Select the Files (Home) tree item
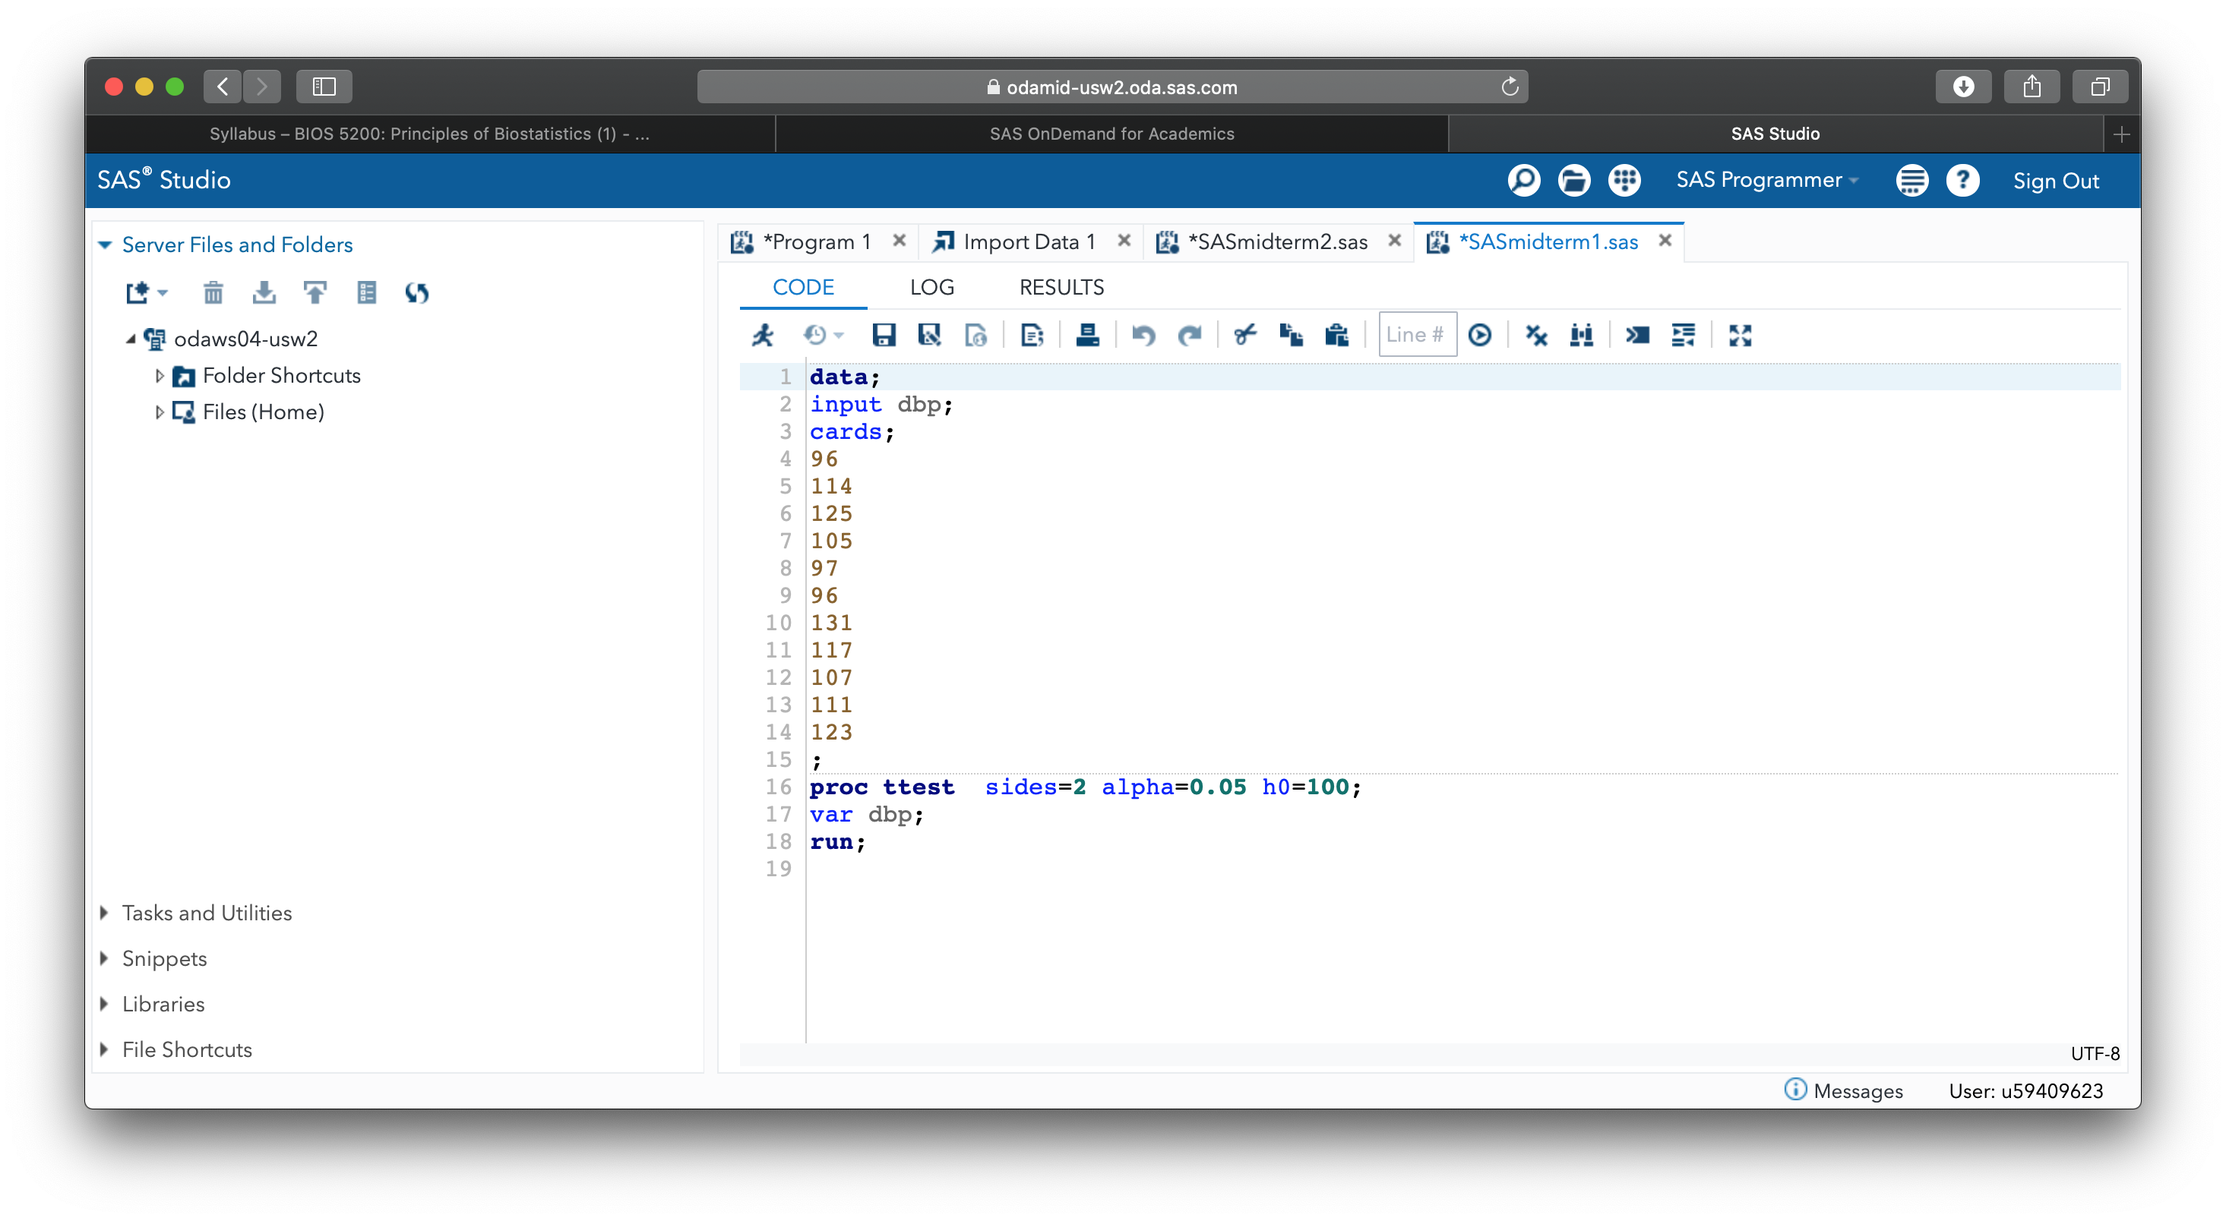The width and height of the screenshot is (2226, 1221). 263,413
